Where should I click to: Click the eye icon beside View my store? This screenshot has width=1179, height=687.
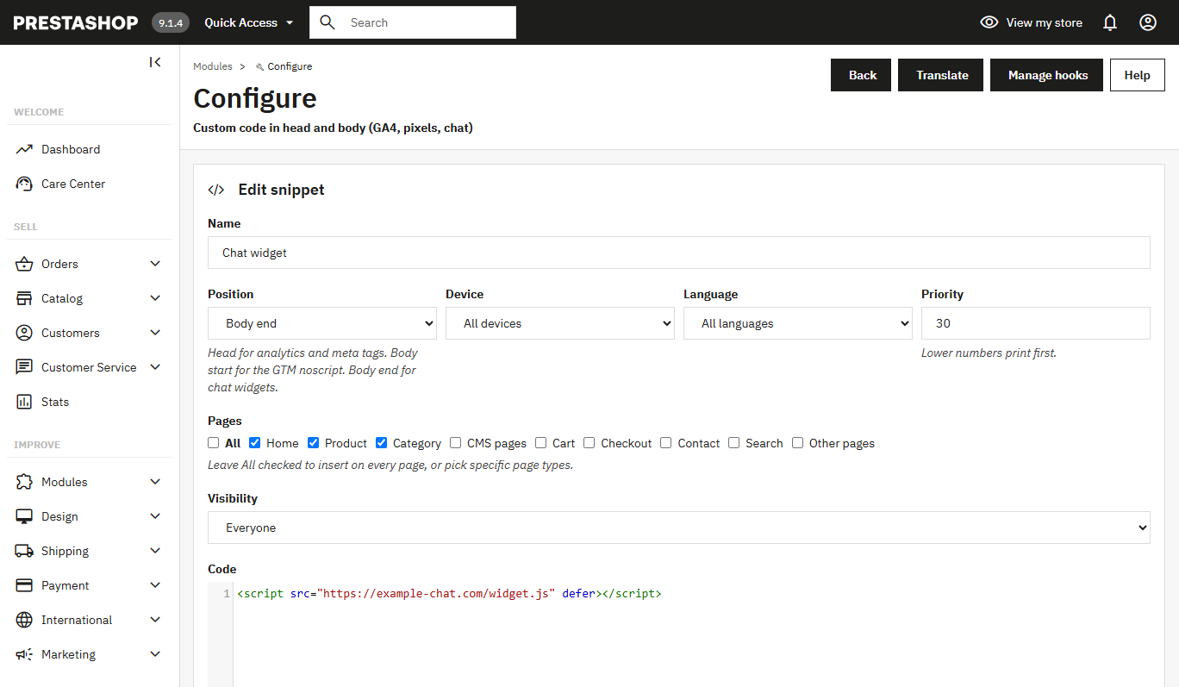(x=989, y=22)
